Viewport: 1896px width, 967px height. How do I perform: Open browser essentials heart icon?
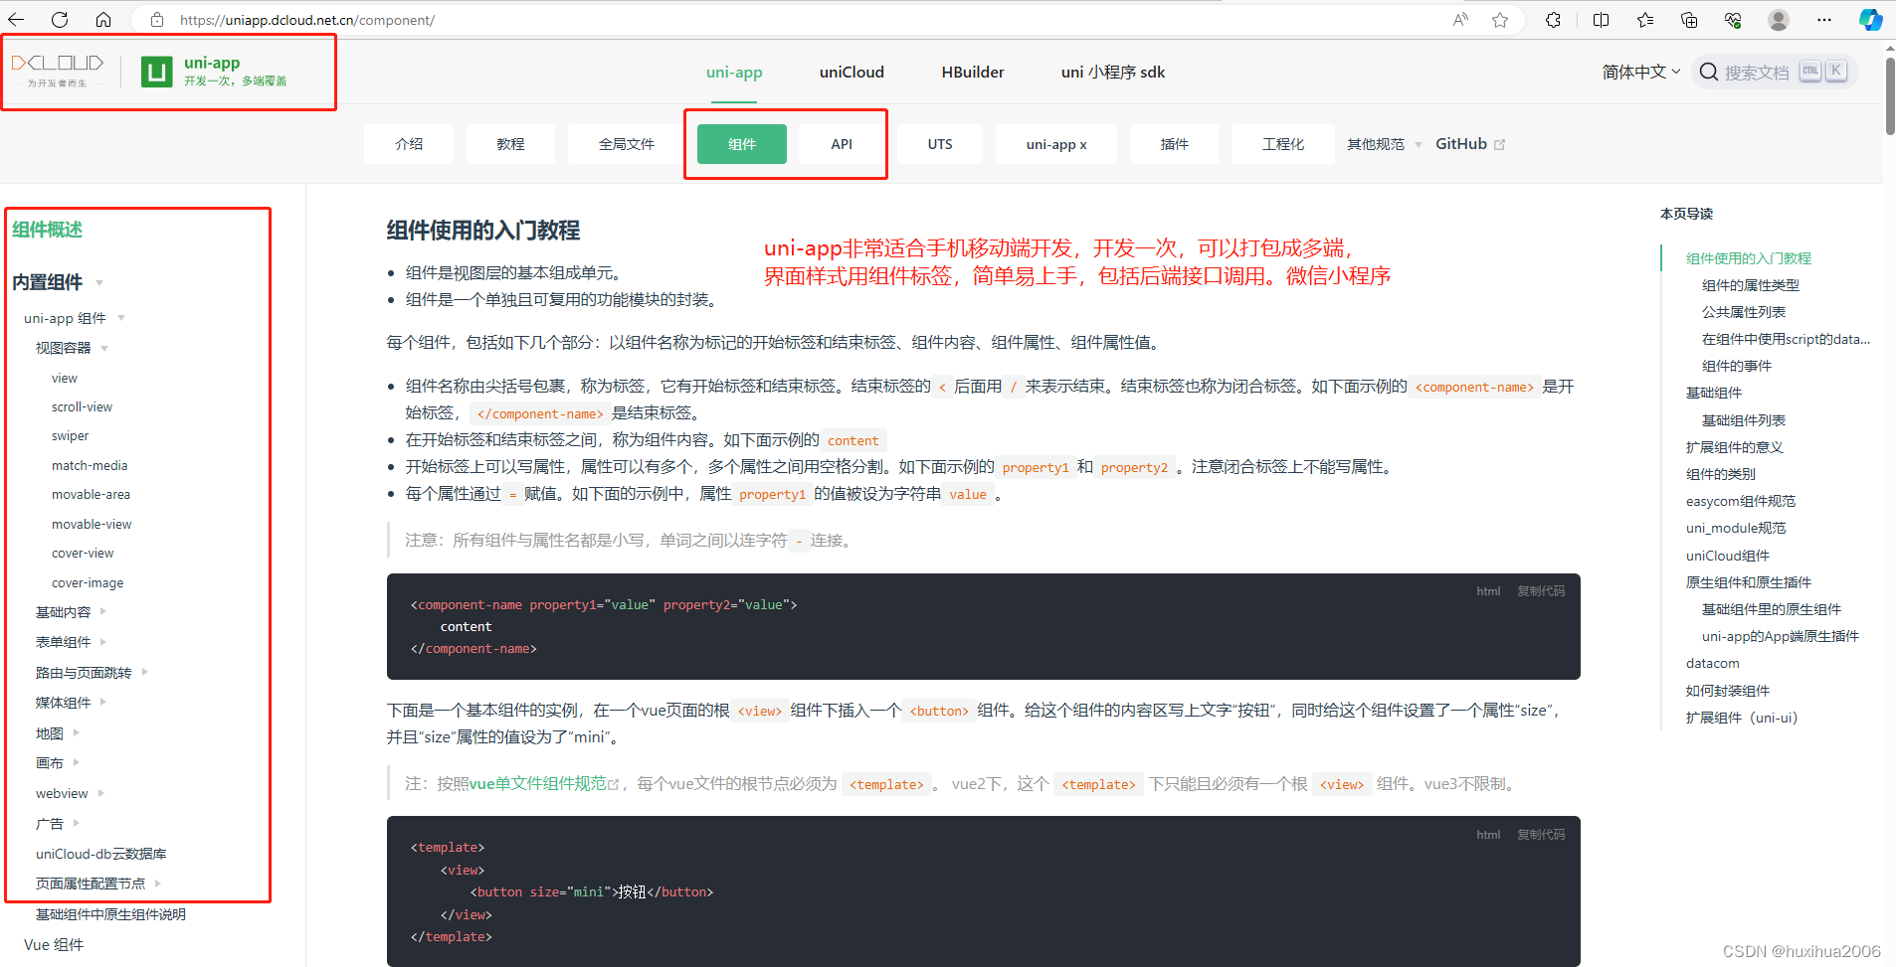pos(1733,20)
